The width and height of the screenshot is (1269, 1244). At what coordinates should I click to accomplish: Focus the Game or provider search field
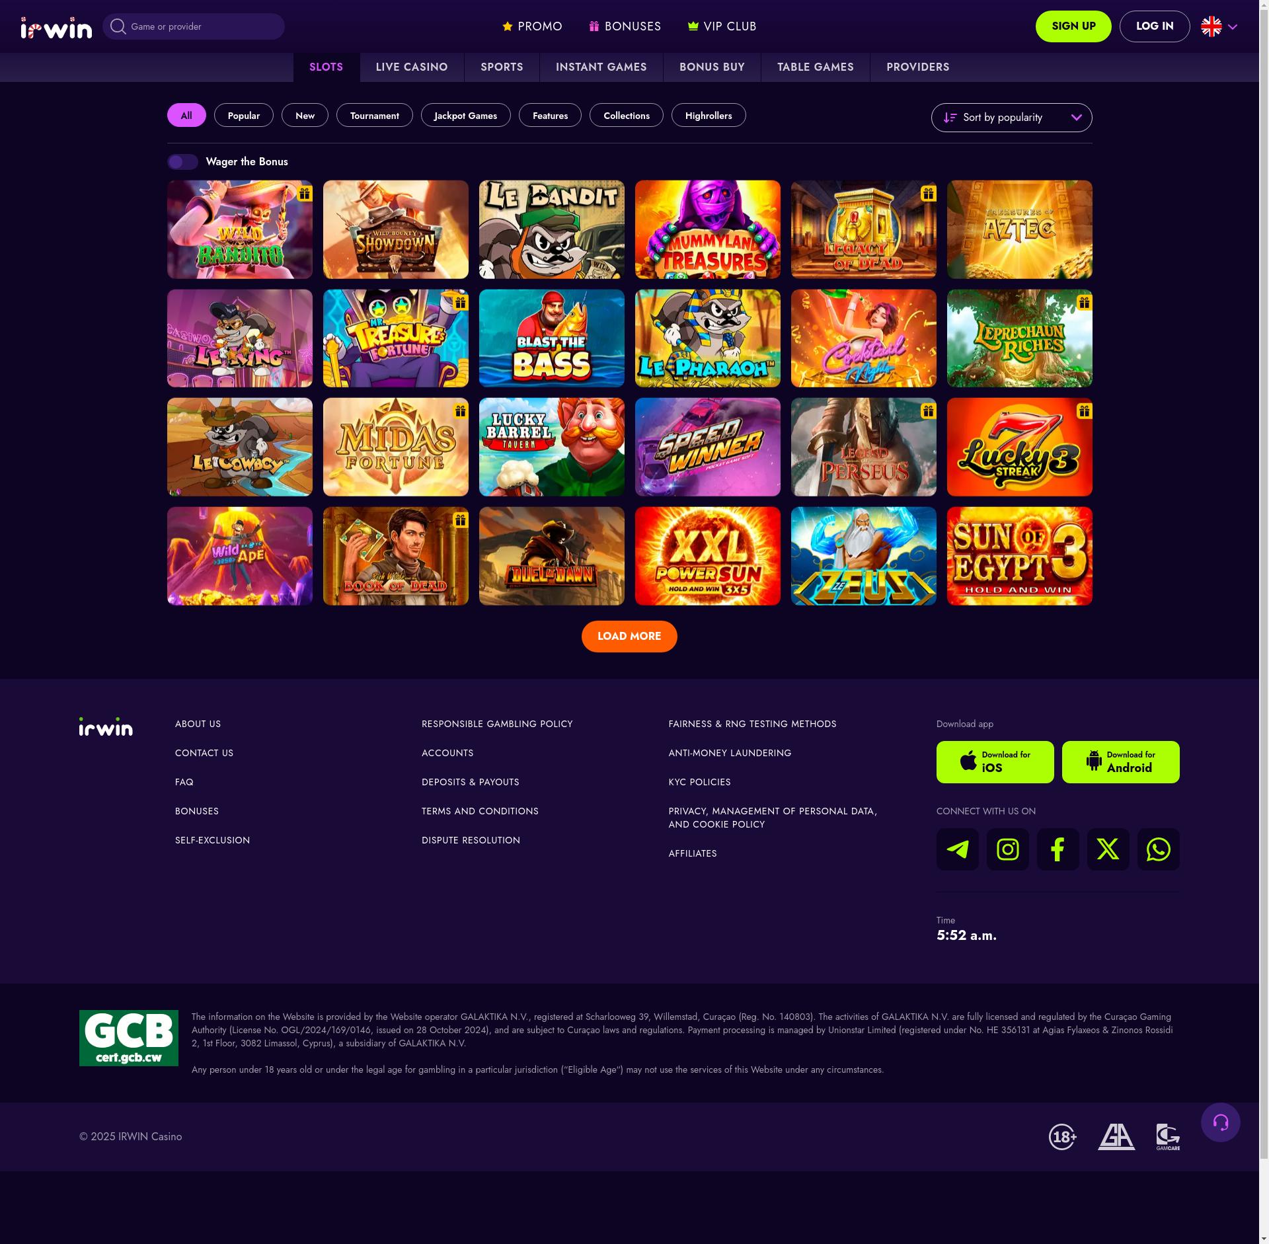tap(194, 26)
